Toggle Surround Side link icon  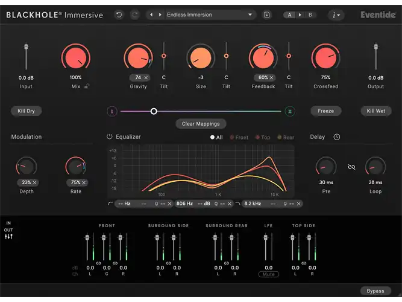click(168, 263)
